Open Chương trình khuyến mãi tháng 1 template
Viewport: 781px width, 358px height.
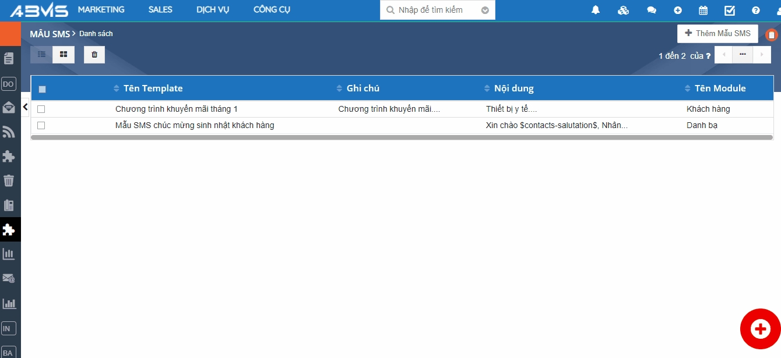pos(176,109)
